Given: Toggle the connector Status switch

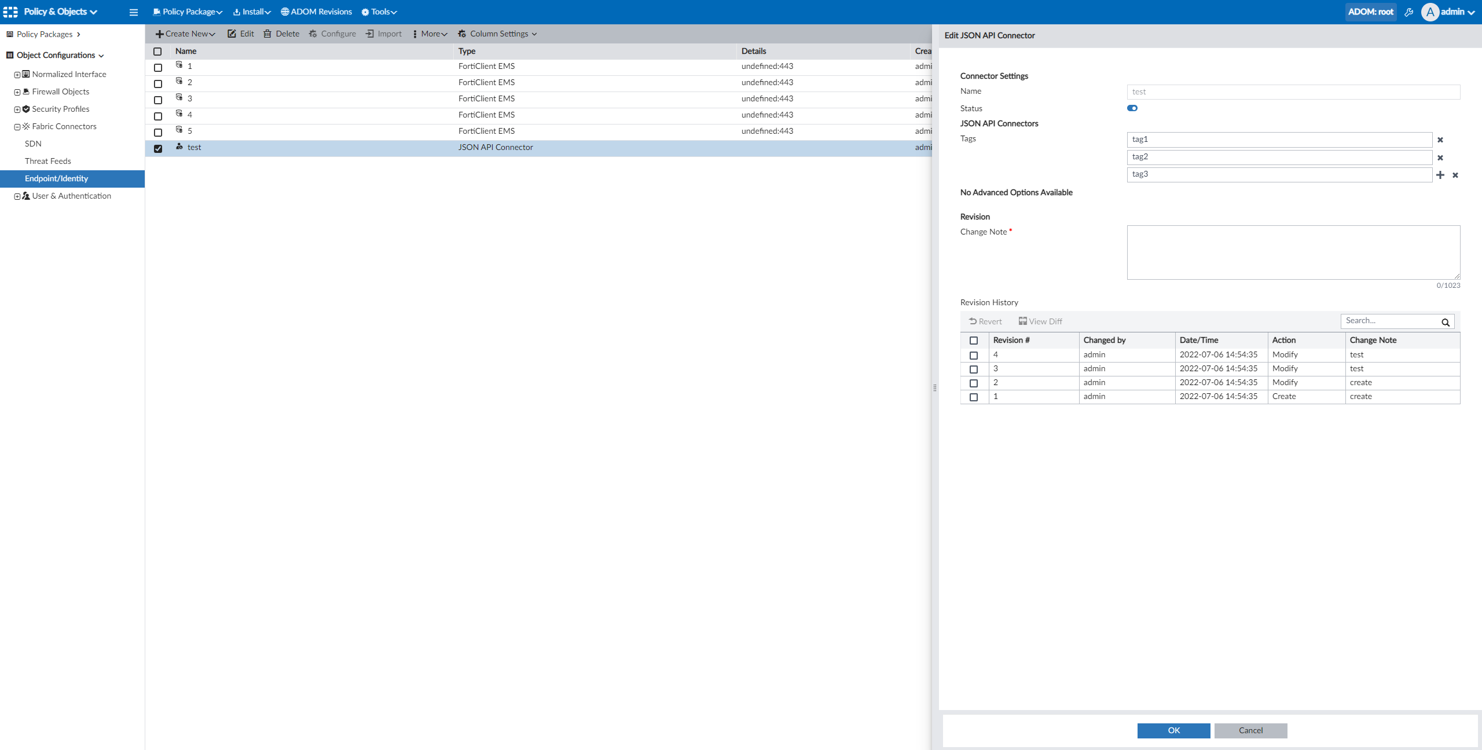Looking at the screenshot, I should [1132, 108].
